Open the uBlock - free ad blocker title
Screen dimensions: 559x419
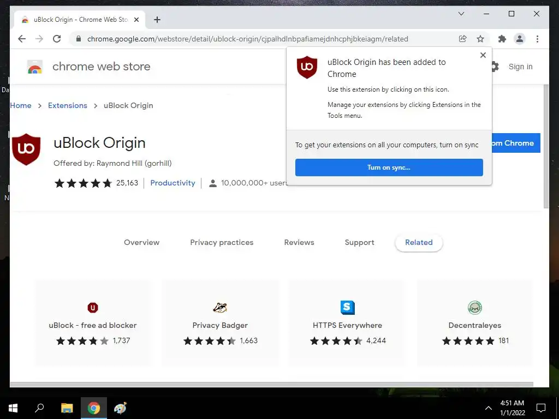(x=93, y=325)
